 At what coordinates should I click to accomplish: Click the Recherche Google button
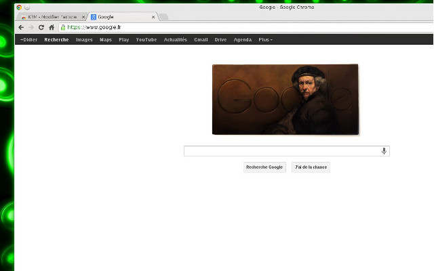tap(264, 167)
